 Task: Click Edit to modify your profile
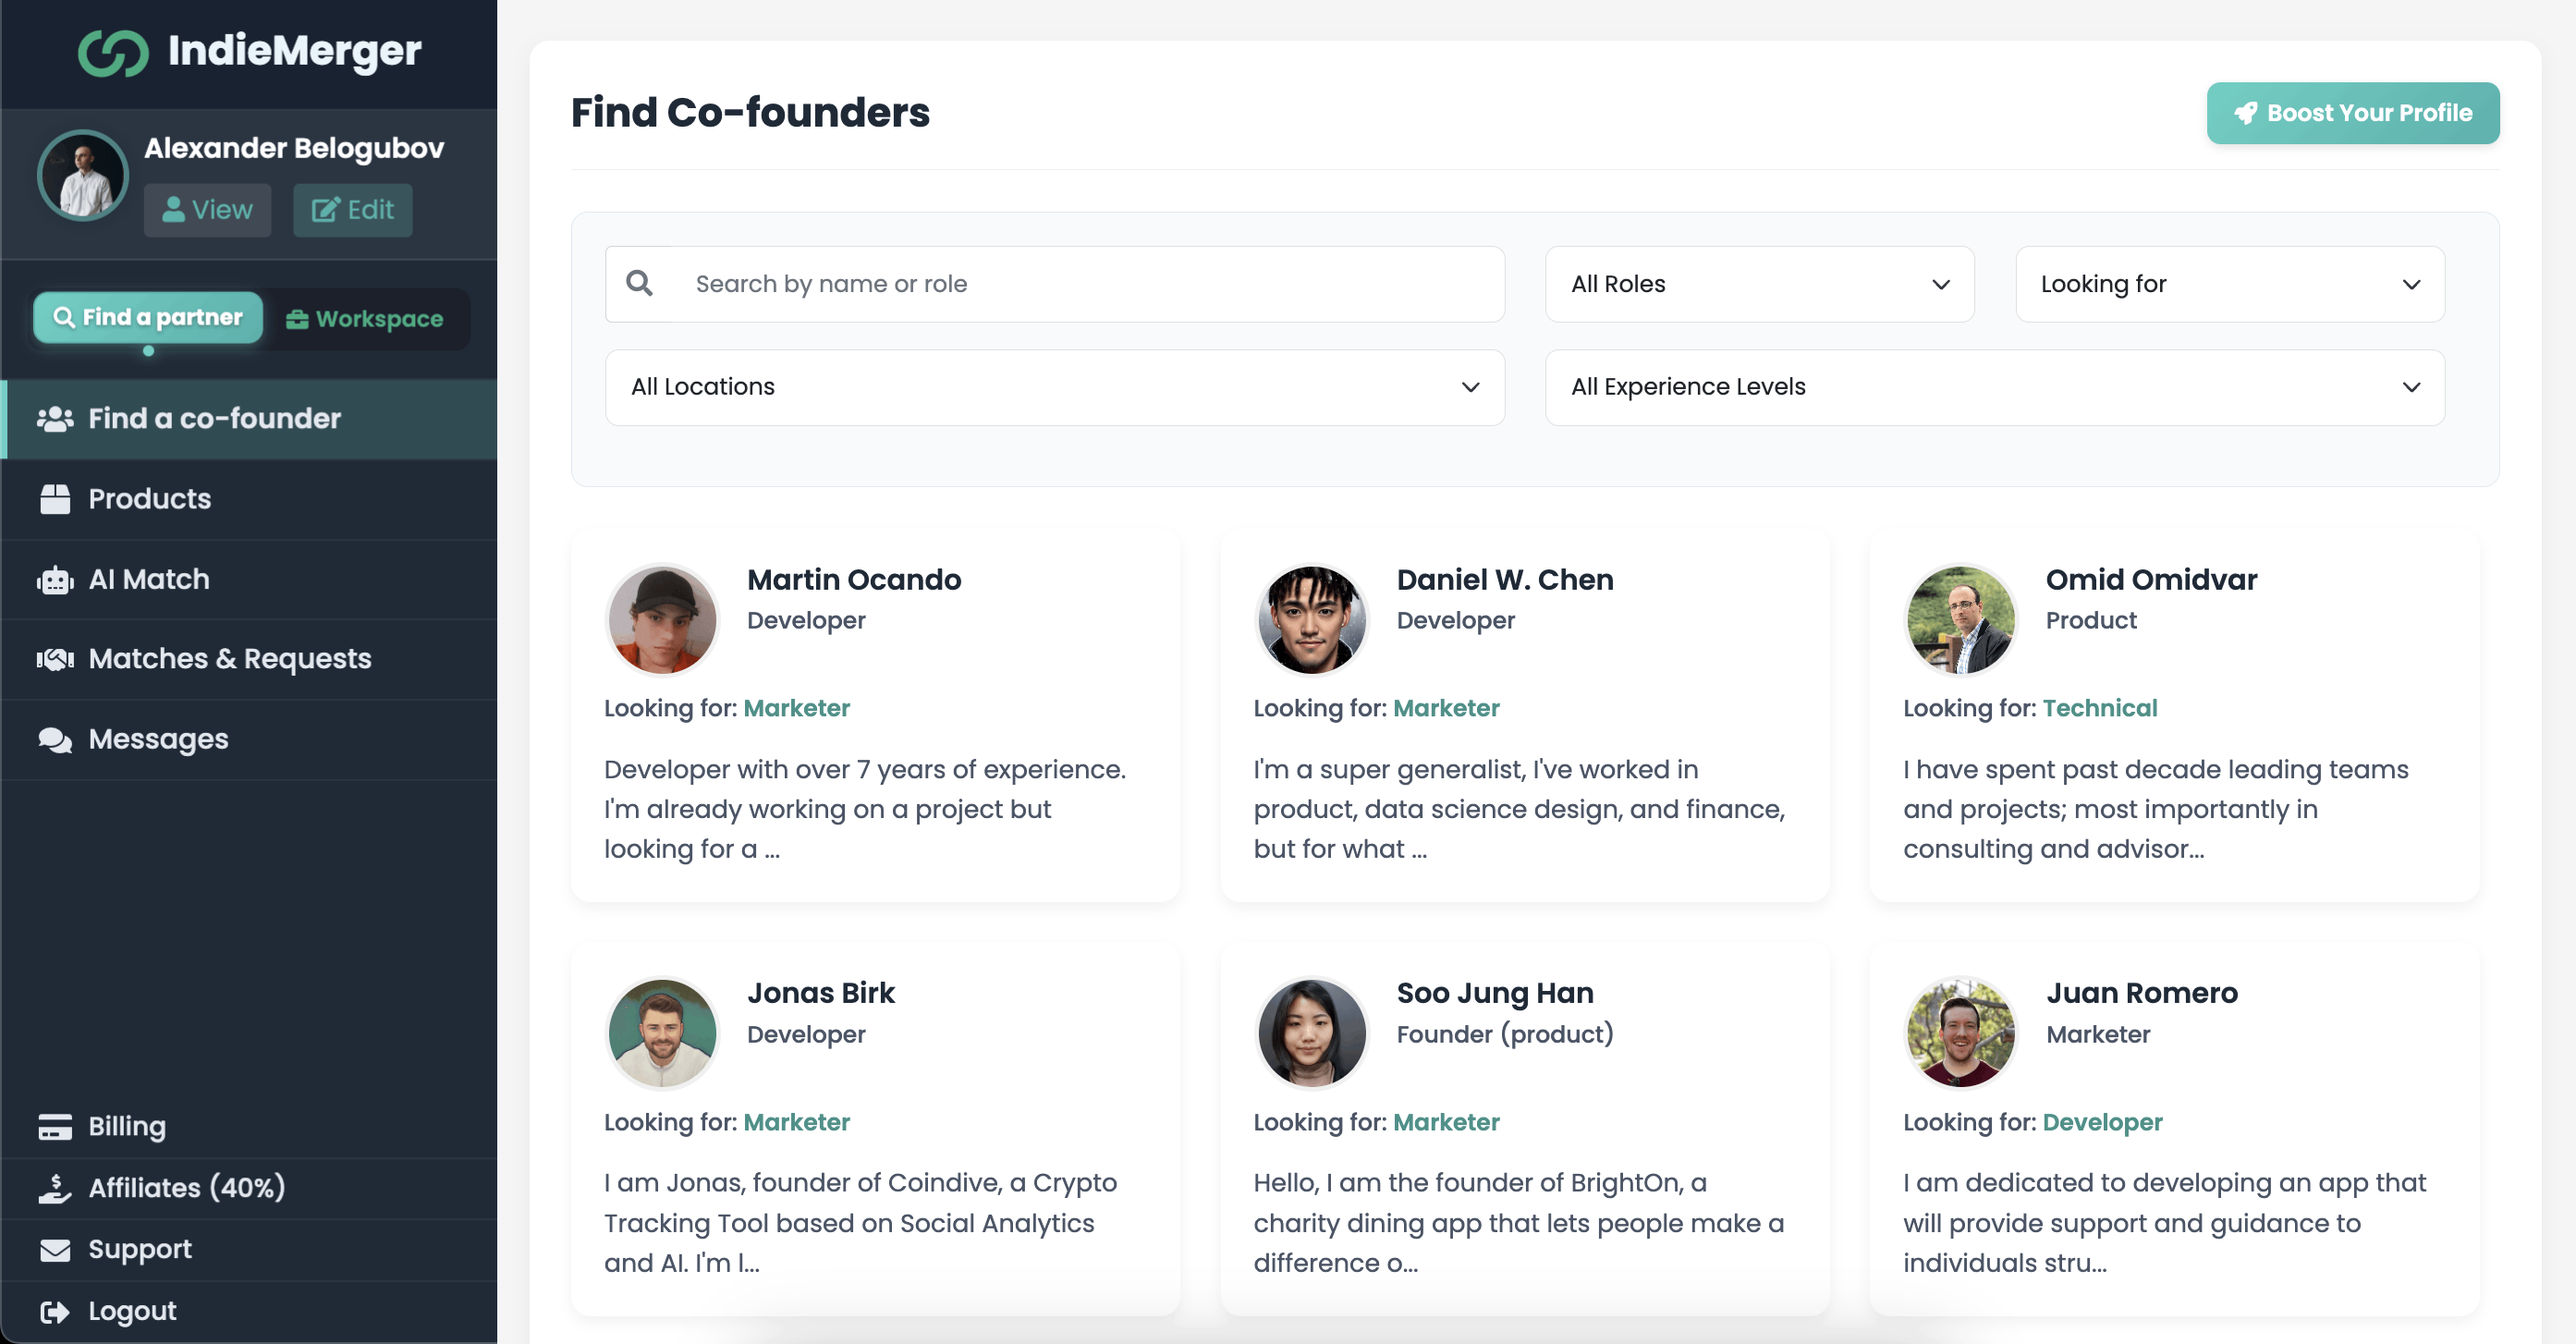(352, 210)
